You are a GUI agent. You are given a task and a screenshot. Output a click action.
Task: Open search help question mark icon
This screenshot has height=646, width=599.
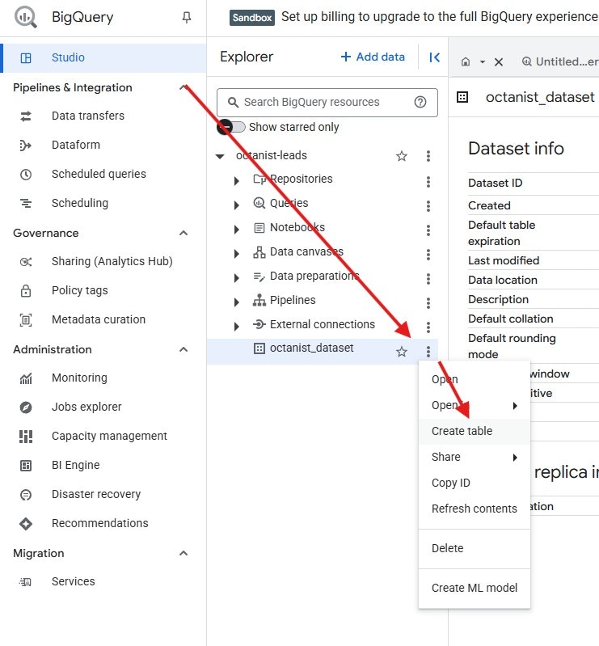point(420,102)
